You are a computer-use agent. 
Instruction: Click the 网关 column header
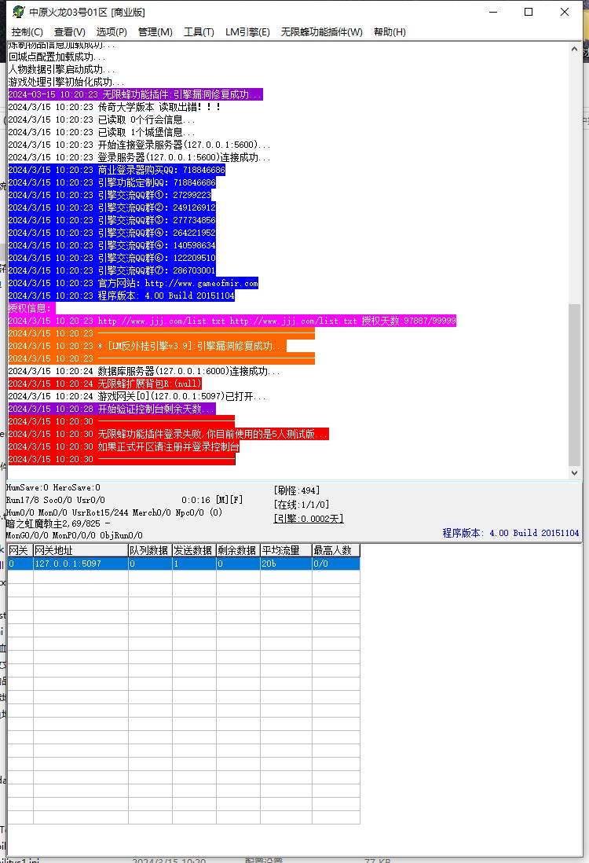click(x=20, y=550)
